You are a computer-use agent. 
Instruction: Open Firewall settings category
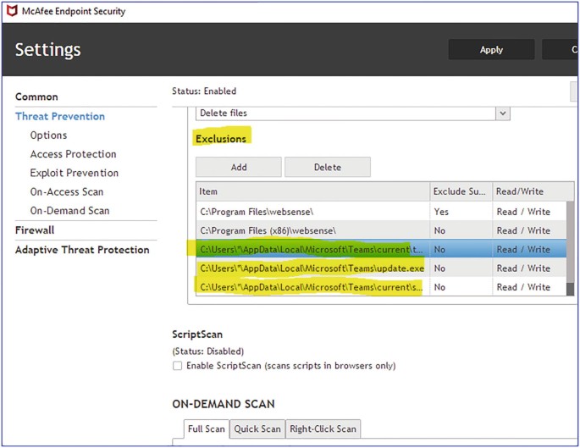pos(35,230)
